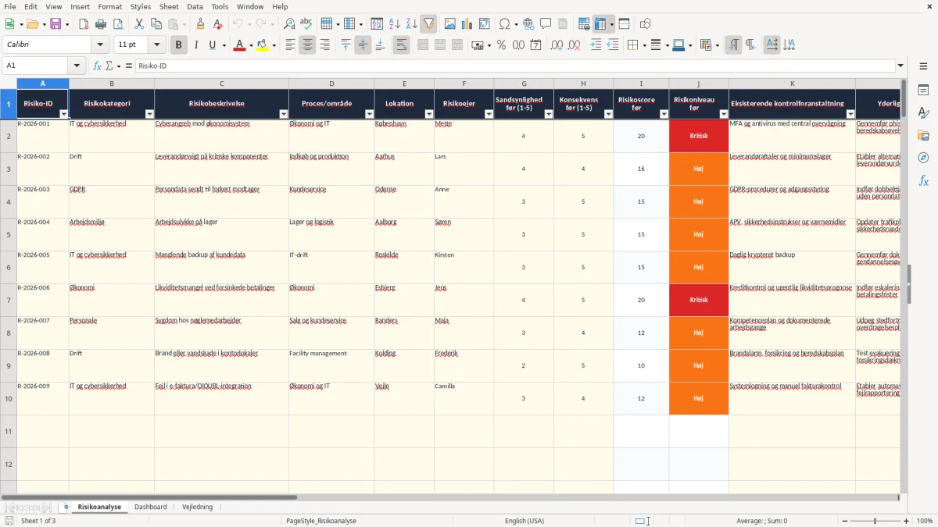This screenshot has width=938, height=527.
Task: Open Borders dropdown arrow
Action: click(643, 45)
